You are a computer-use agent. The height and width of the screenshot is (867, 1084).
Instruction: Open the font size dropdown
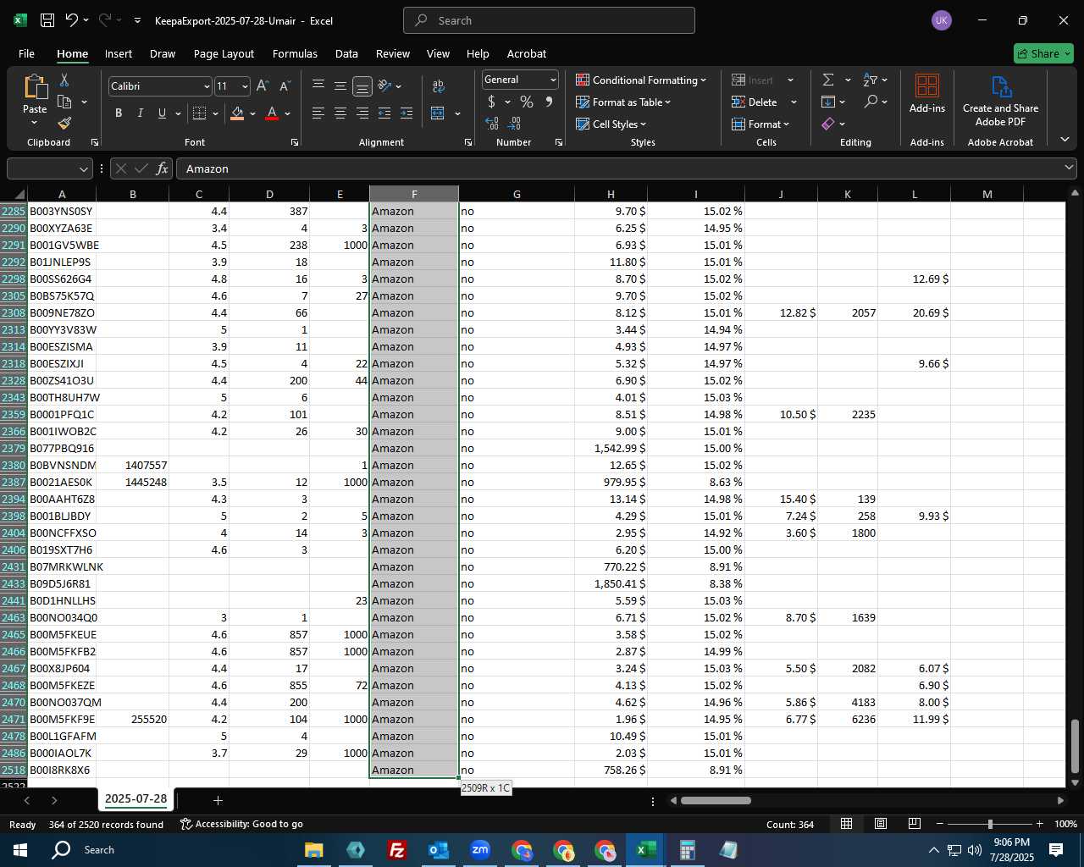(x=245, y=86)
